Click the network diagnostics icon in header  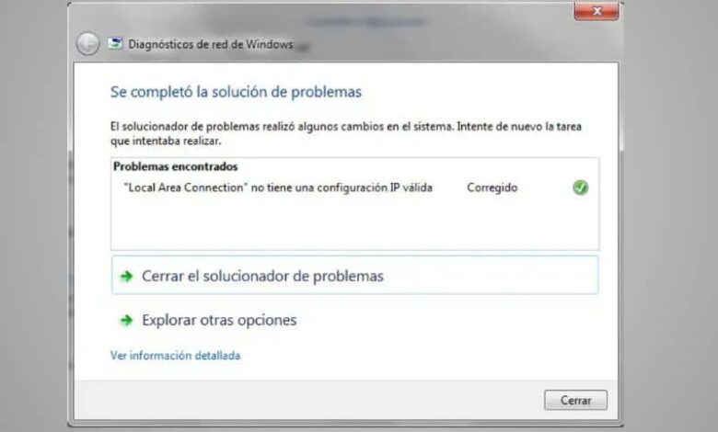[x=115, y=44]
